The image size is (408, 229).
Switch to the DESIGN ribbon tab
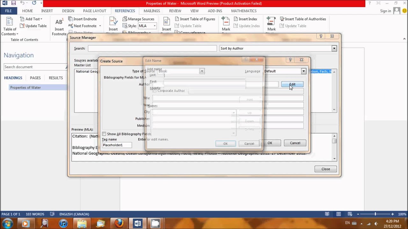tap(68, 11)
